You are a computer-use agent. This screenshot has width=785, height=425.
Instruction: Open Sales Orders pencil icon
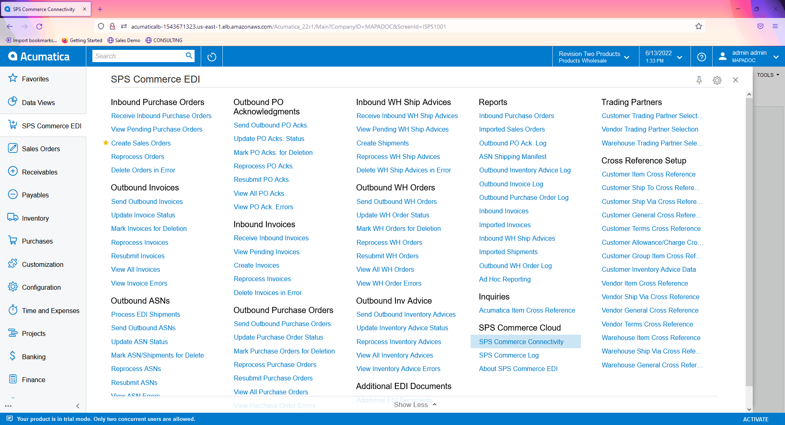13,148
